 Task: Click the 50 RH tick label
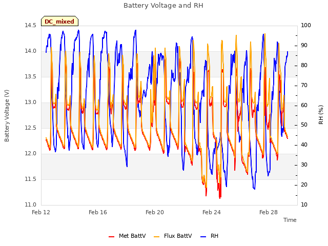304,125
